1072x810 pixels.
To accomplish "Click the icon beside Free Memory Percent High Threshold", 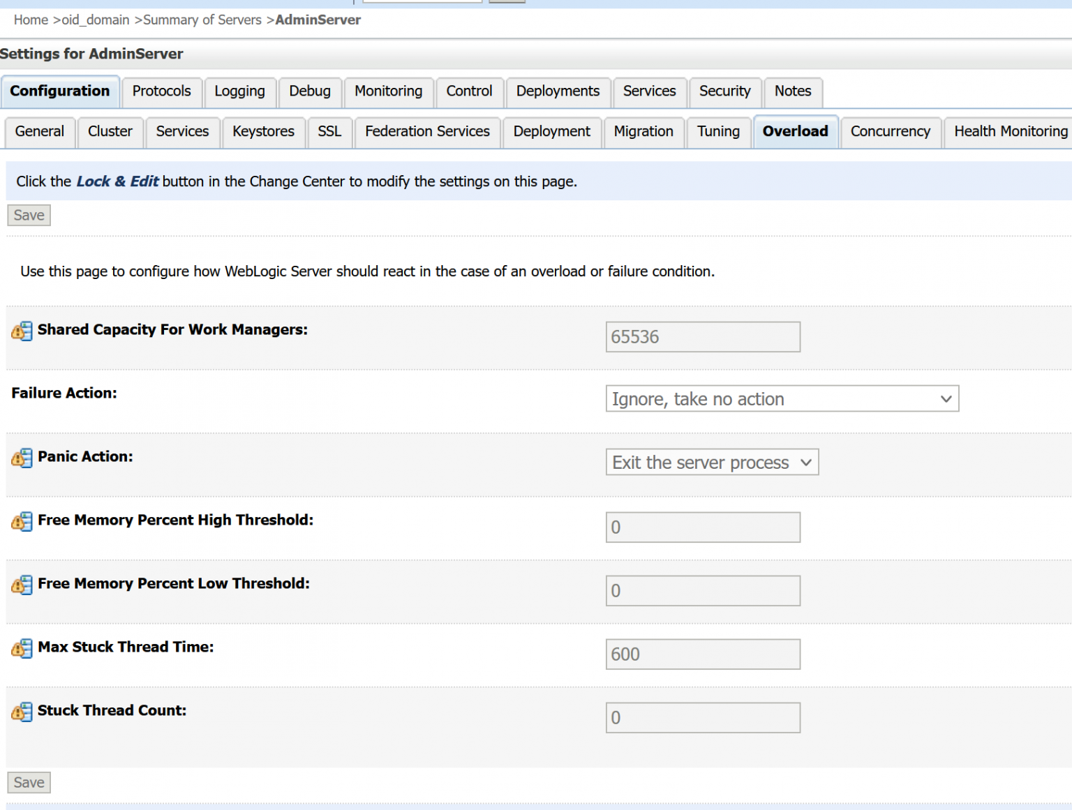I will point(22,521).
